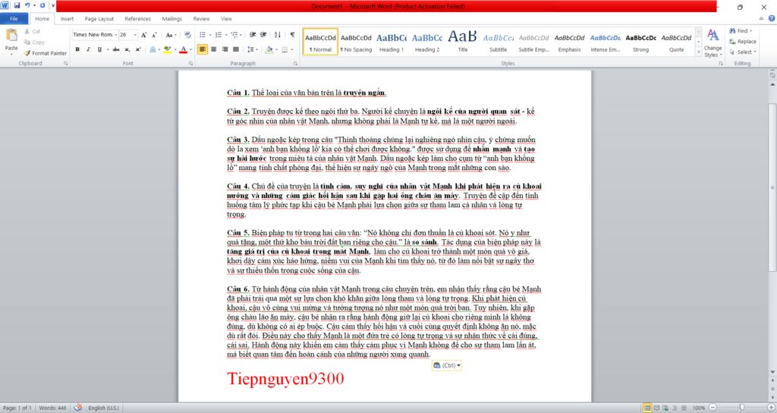The height and width of the screenshot is (413, 777).
Task: Click the Shrink Font icon
Action: (x=154, y=35)
